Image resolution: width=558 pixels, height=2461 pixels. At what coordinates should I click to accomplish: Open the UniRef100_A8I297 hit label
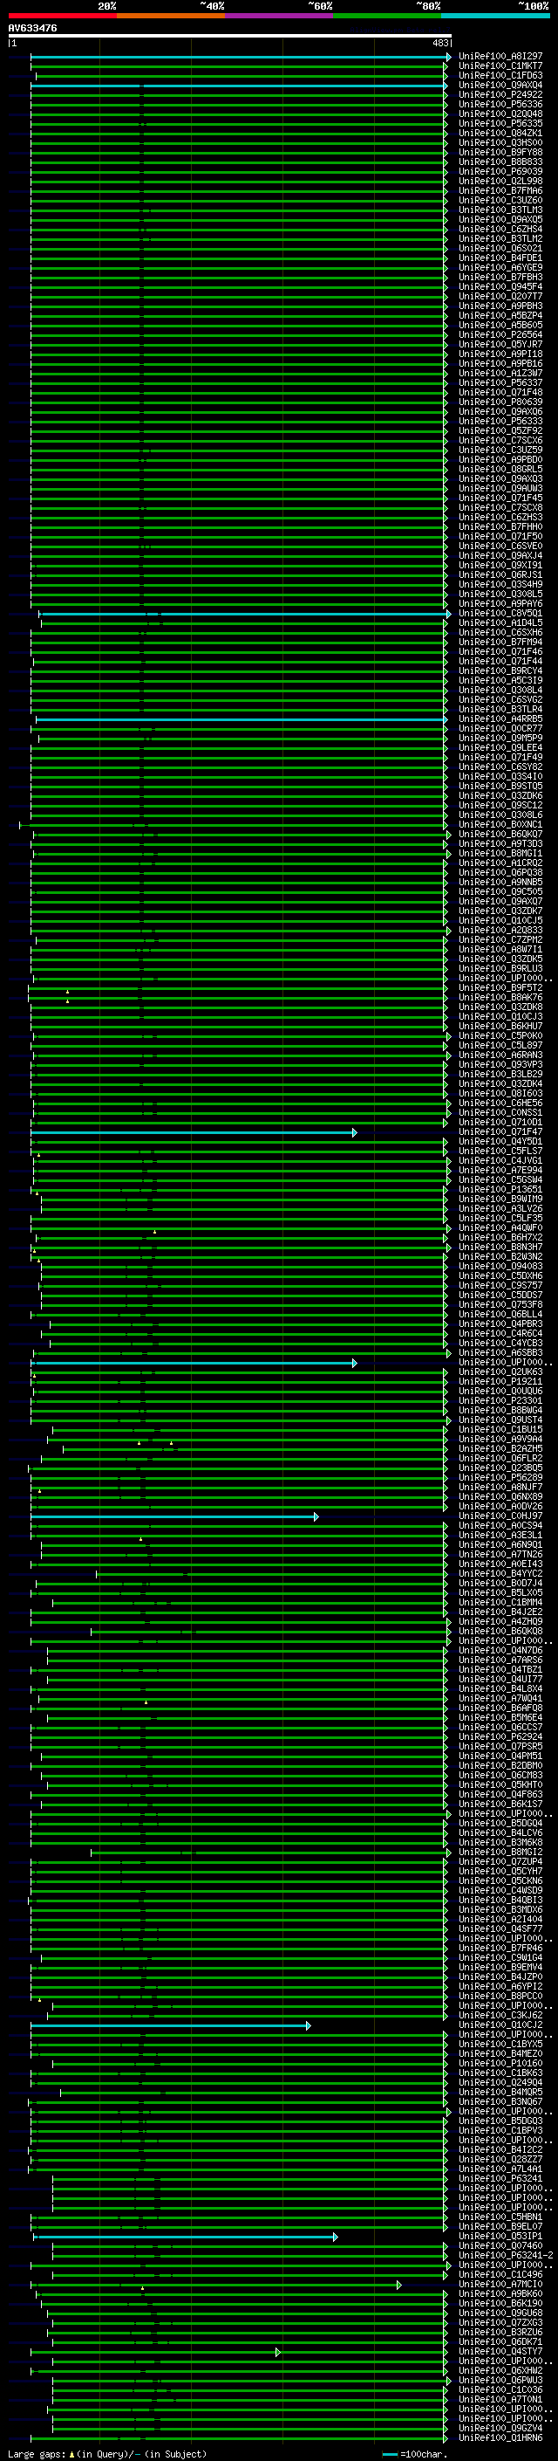pos(500,57)
